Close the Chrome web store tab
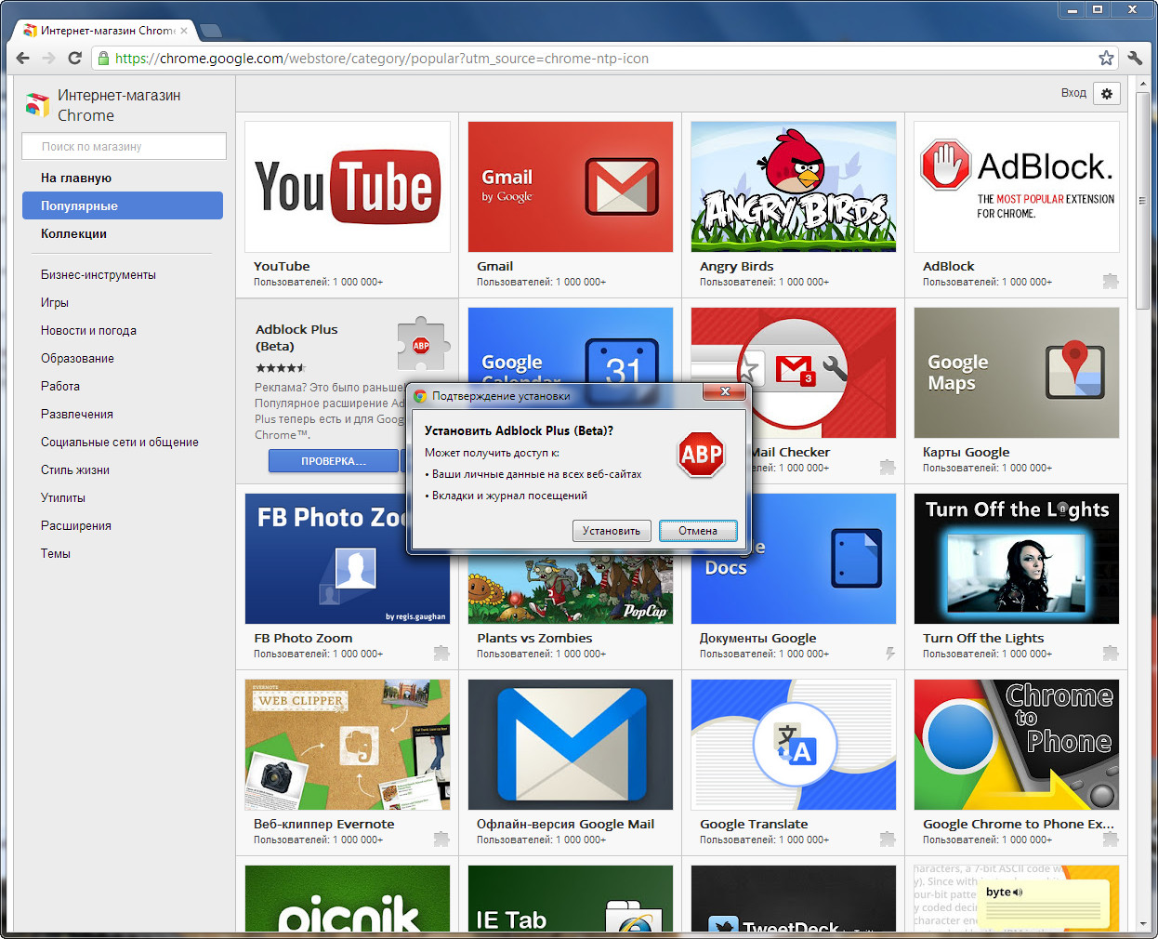 (184, 31)
